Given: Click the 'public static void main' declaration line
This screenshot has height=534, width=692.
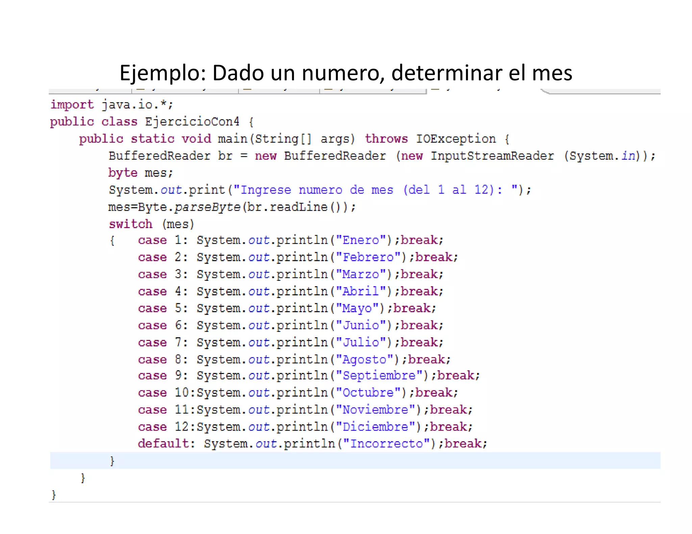Looking at the screenshot, I should pos(294,139).
